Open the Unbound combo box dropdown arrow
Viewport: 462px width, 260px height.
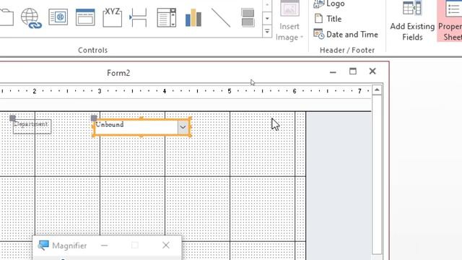[x=183, y=127]
